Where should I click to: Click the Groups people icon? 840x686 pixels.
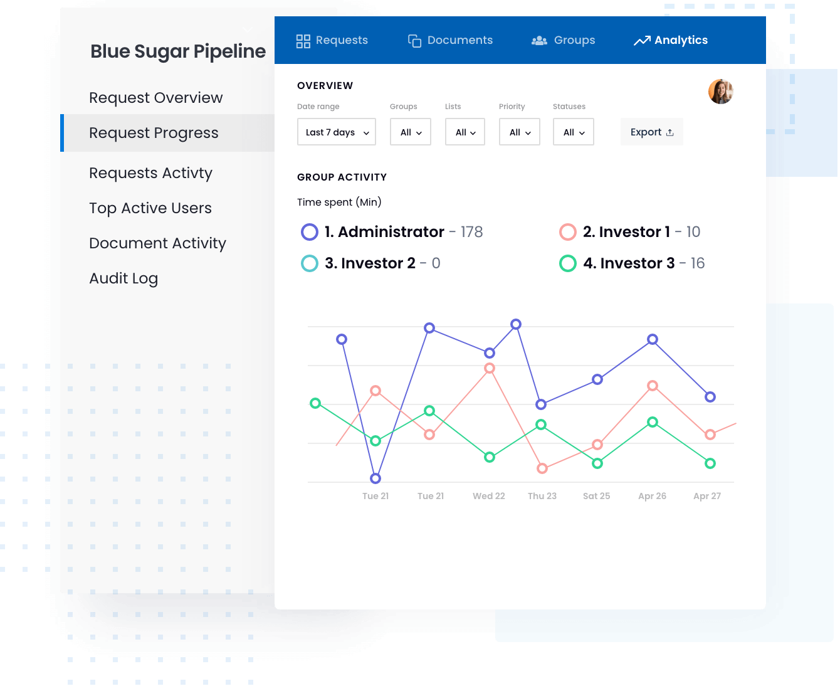pyautogui.click(x=539, y=41)
